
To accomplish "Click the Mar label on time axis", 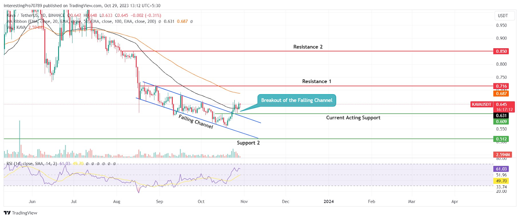I will [412, 202].
